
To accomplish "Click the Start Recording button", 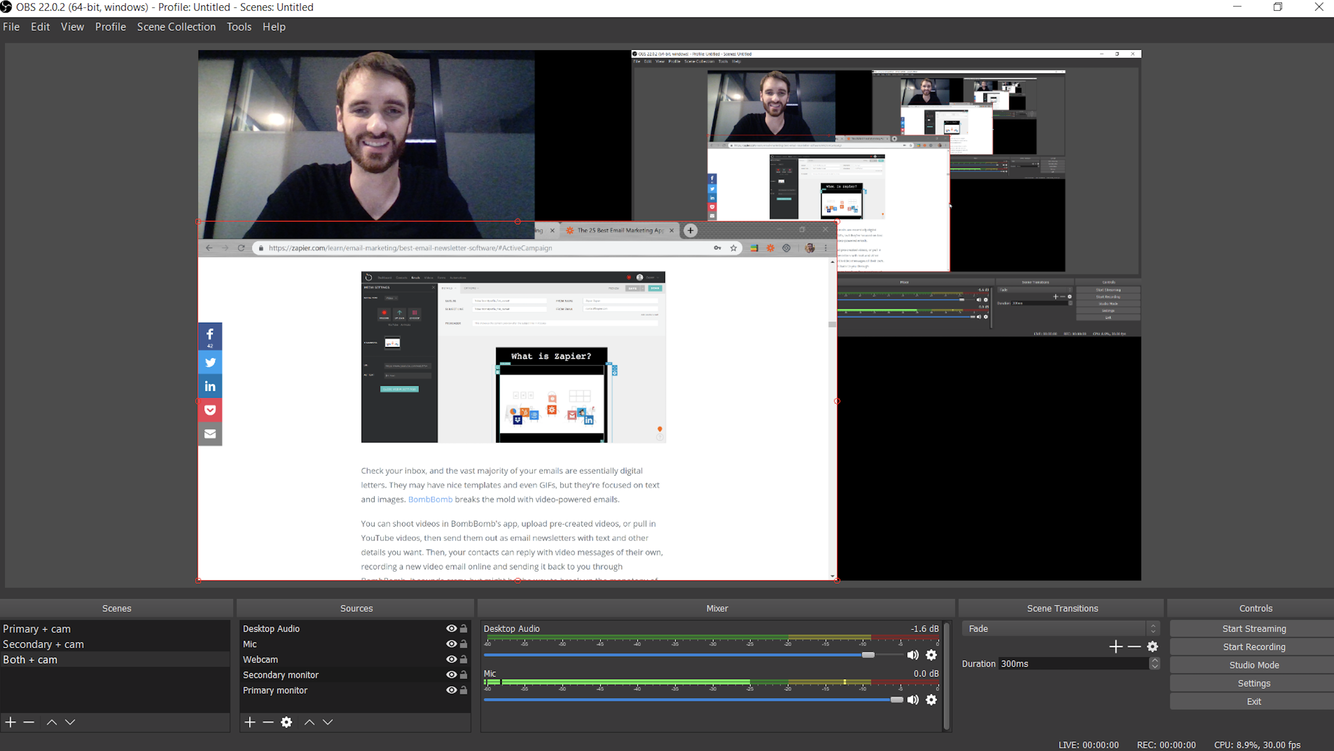I will [x=1252, y=647].
